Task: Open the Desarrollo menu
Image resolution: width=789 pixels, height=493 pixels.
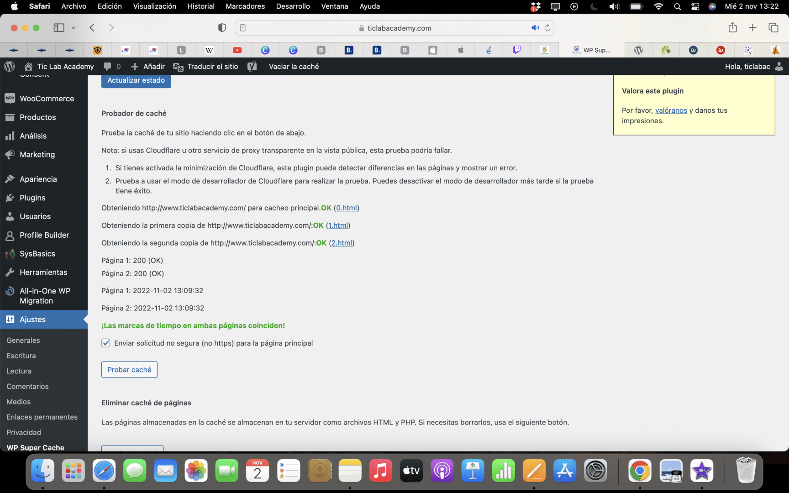Action: click(293, 6)
